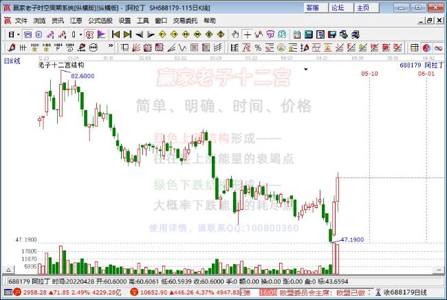Click the up triangle at the chart's lower left

click(8, 270)
